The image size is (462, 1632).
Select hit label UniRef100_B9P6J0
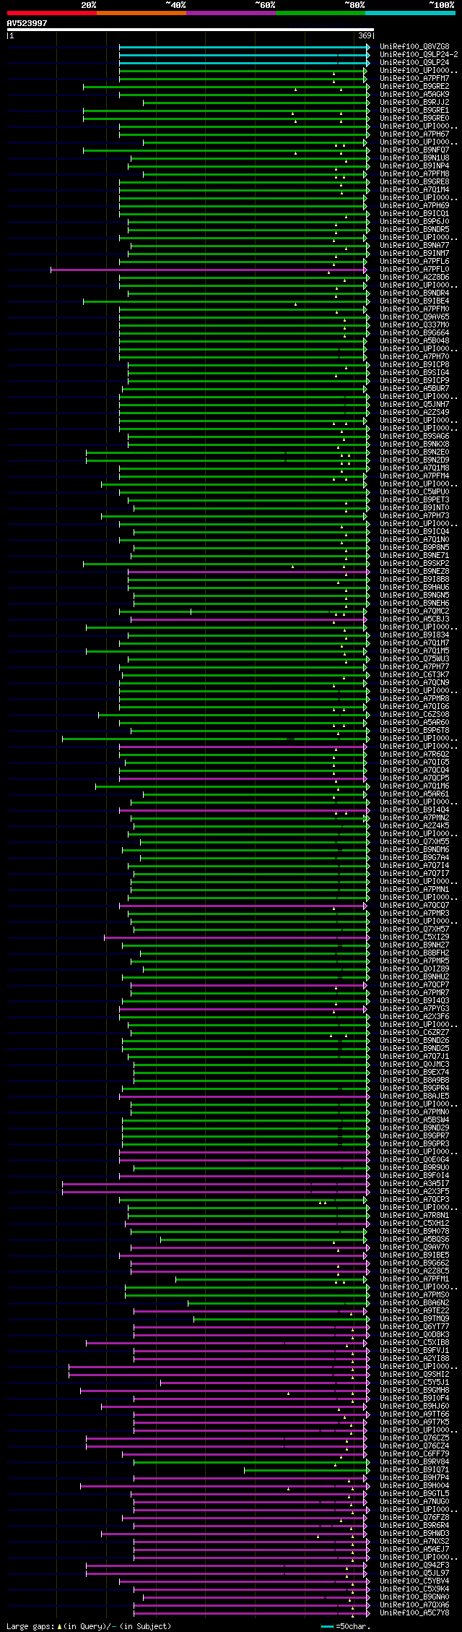tap(414, 222)
